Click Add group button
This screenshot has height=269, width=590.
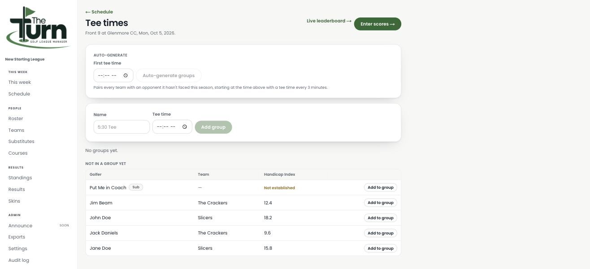(213, 127)
